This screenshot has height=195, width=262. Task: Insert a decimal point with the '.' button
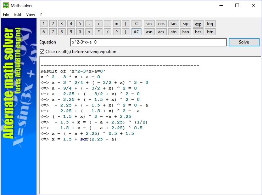(x=89, y=24)
